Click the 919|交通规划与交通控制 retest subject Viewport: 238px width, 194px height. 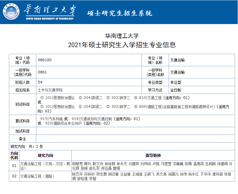pos(92,119)
